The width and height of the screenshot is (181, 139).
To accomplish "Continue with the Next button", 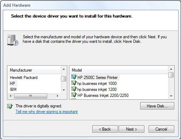I will [131, 129].
